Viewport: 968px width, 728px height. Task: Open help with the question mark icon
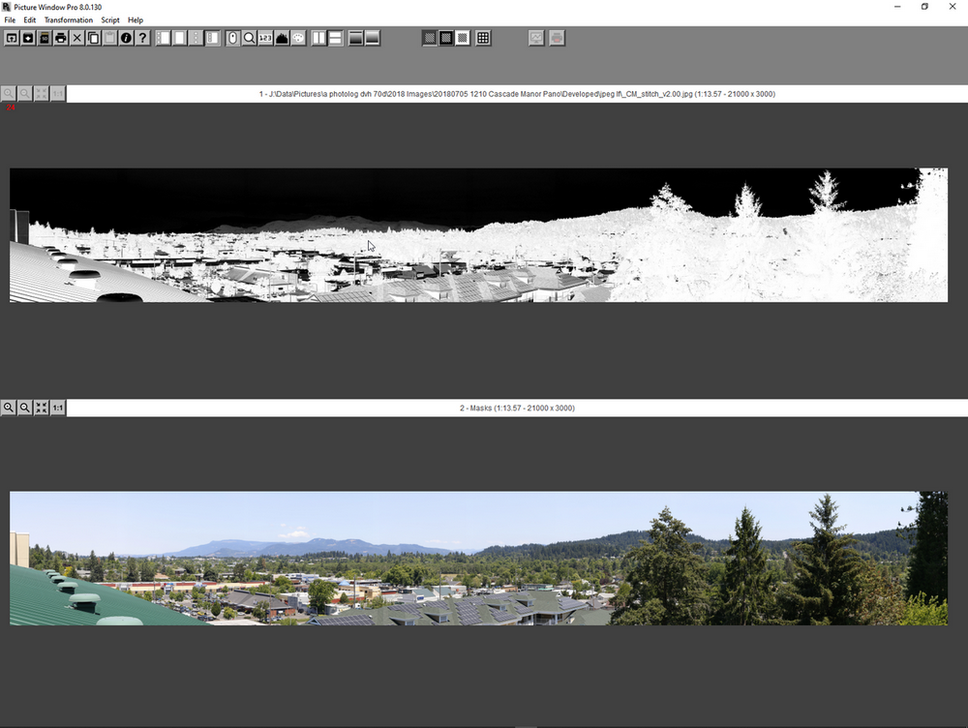[x=142, y=38]
